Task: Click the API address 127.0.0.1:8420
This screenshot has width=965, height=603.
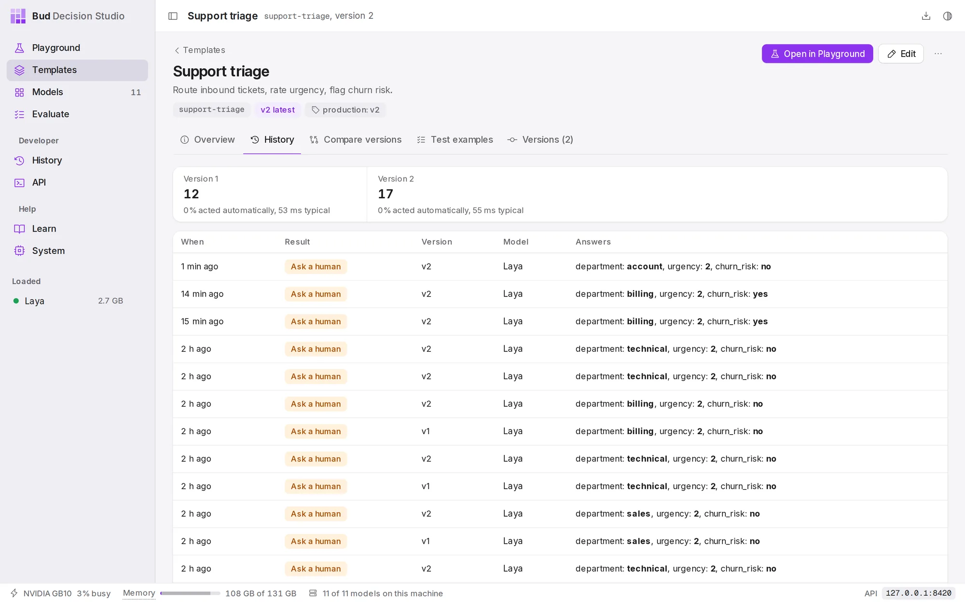Action: click(x=919, y=593)
